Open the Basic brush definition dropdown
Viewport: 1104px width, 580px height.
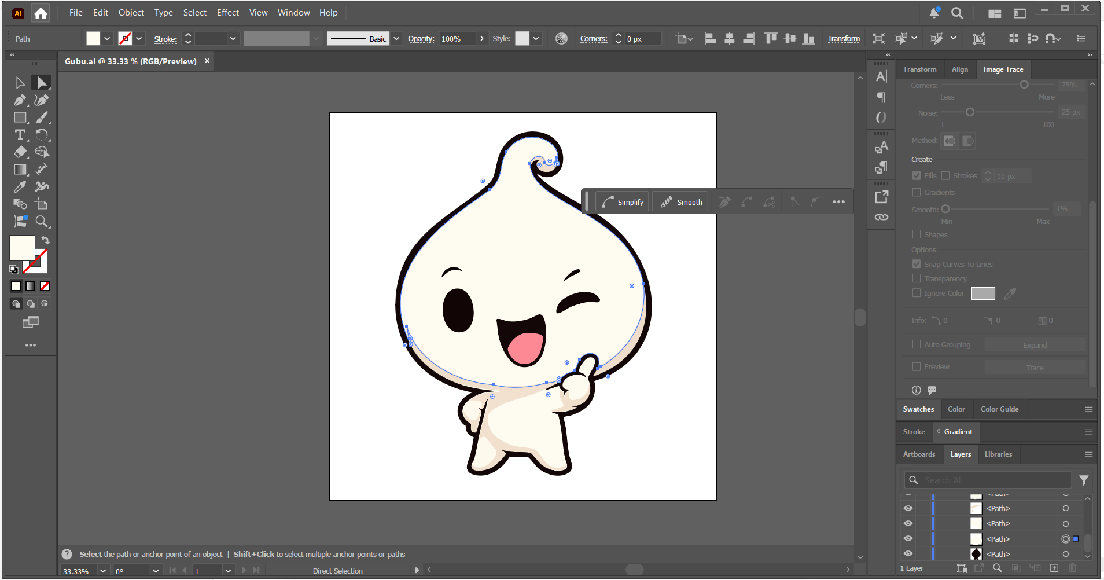tap(396, 39)
